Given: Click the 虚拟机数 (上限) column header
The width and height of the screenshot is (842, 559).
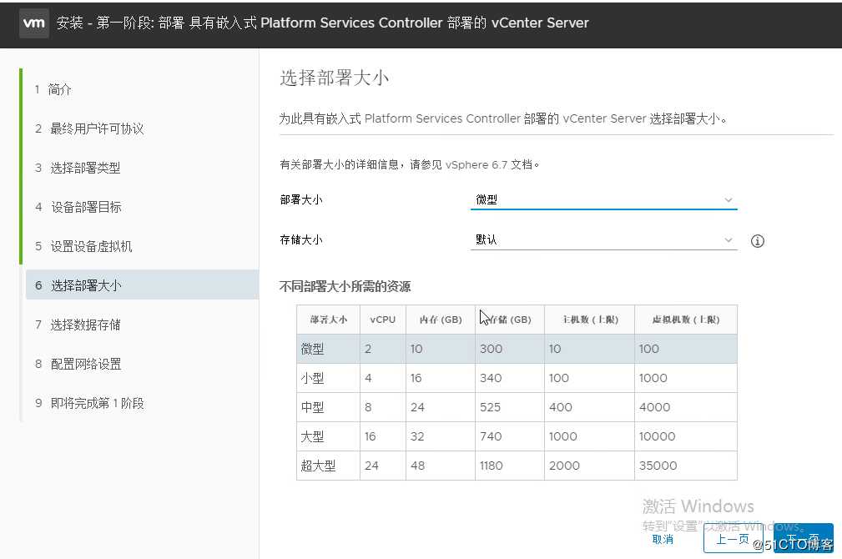Looking at the screenshot, I should [x=686, y=320].
